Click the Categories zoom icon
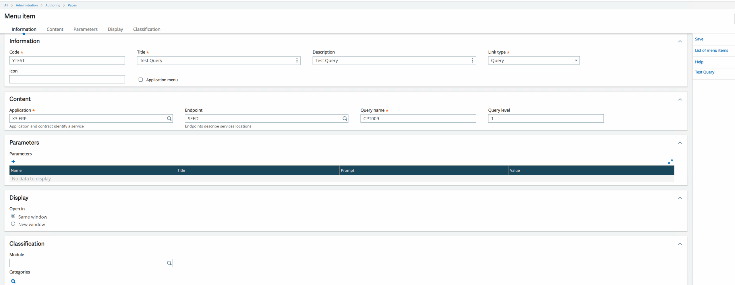Viewport: 735px width, 285px height. (x=13, y=281)
